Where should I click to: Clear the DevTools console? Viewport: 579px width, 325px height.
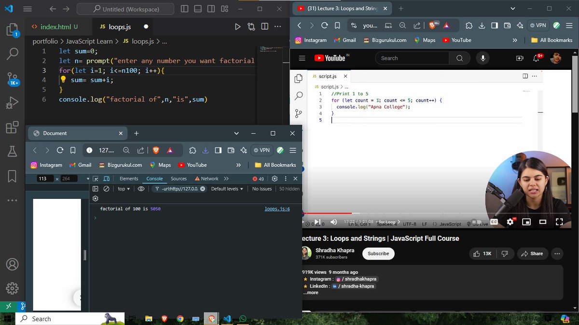coord(107,188)
